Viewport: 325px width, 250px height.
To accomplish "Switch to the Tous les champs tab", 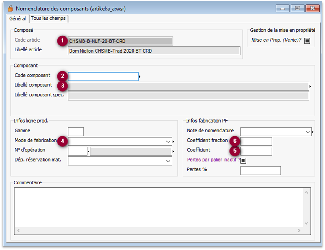I will tap(48, 18).
